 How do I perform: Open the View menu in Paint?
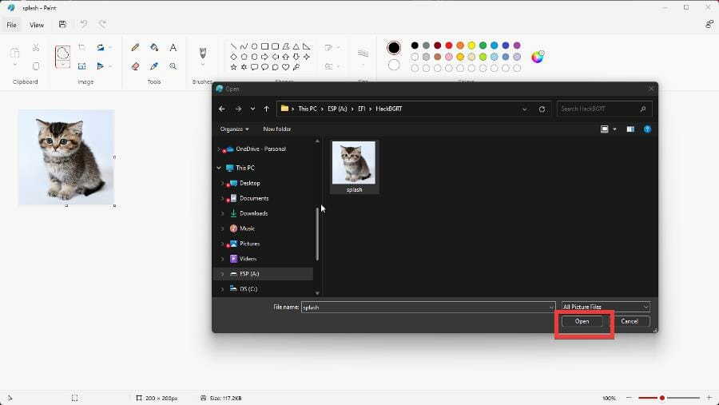37,25
